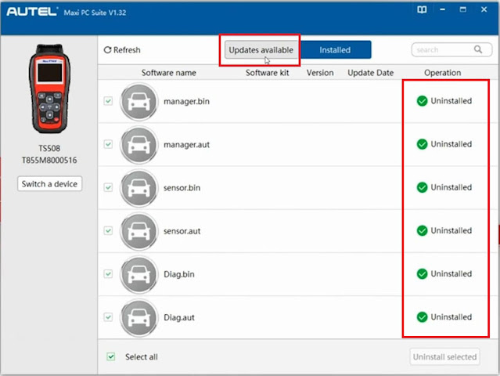Select the manager.bin software name
The image size is (500, 376).
186,102
